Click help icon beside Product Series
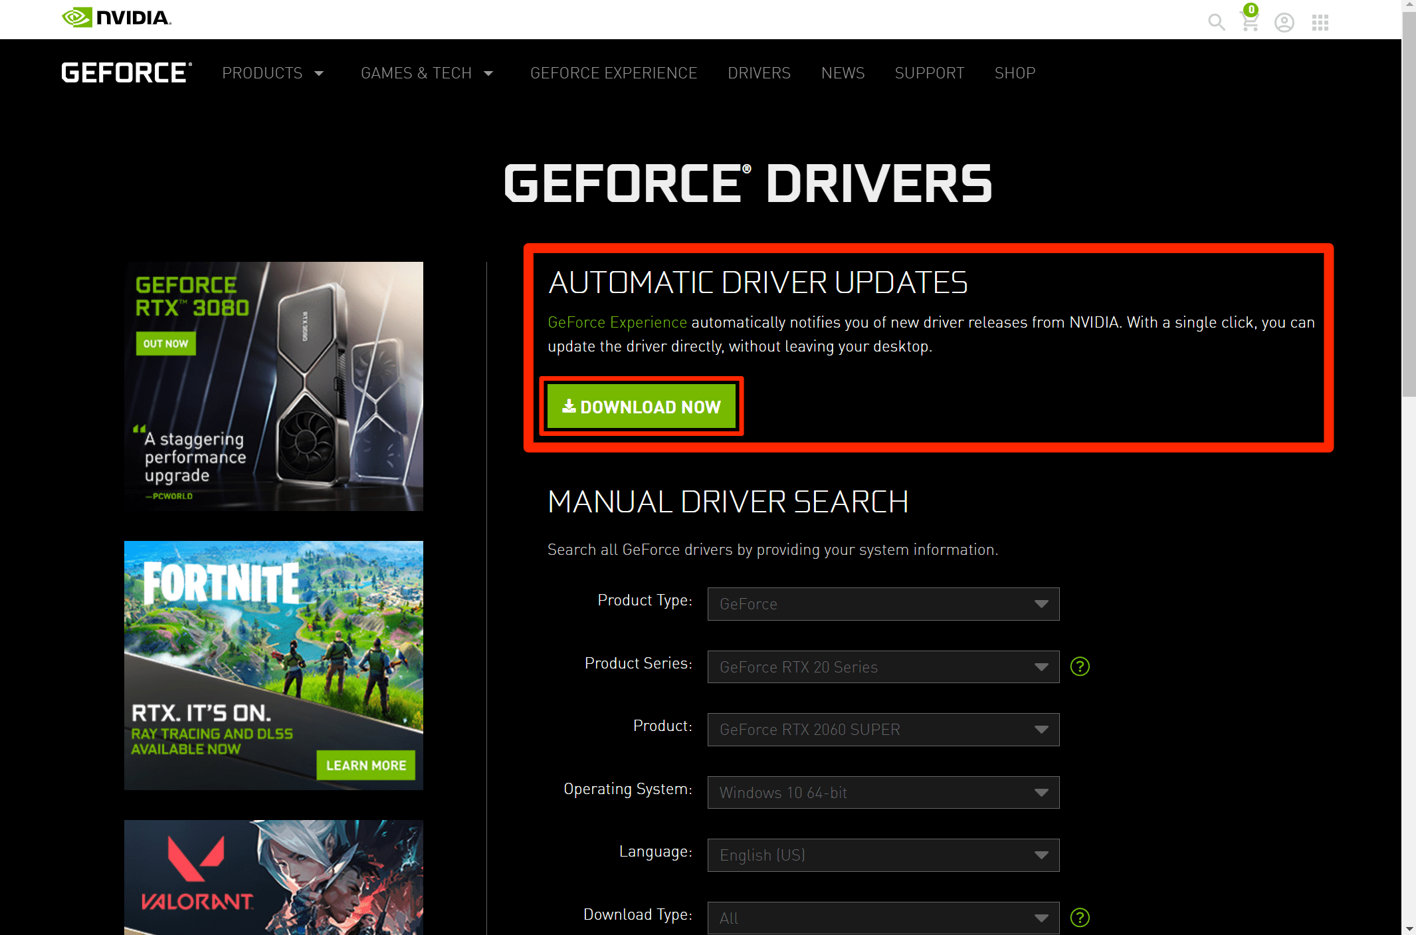This screenshot has height=935, width=1416. (1080, 666)
